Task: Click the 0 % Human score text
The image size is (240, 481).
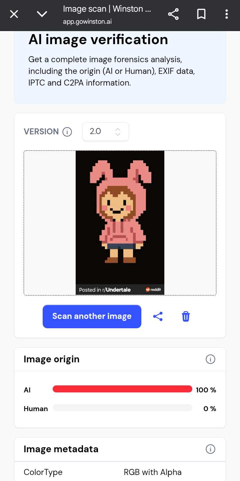Action: click(x=210, y=408)
